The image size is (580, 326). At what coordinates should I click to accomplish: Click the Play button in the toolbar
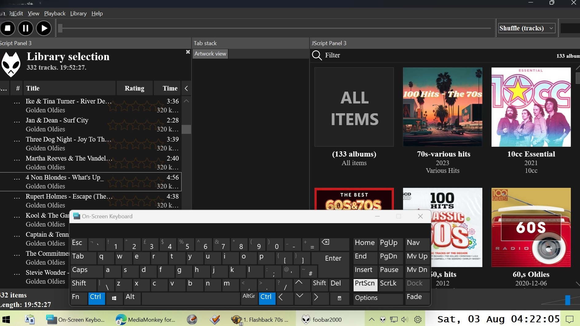click(44, 28)
